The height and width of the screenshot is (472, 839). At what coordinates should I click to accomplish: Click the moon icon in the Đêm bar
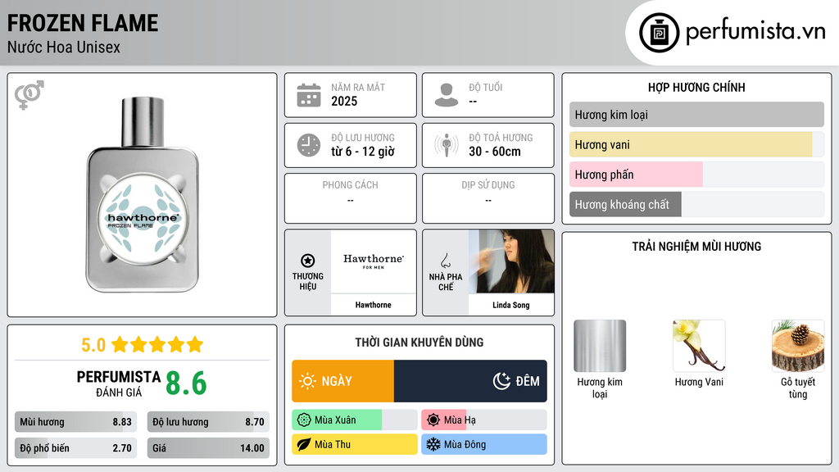coord(501,381)
